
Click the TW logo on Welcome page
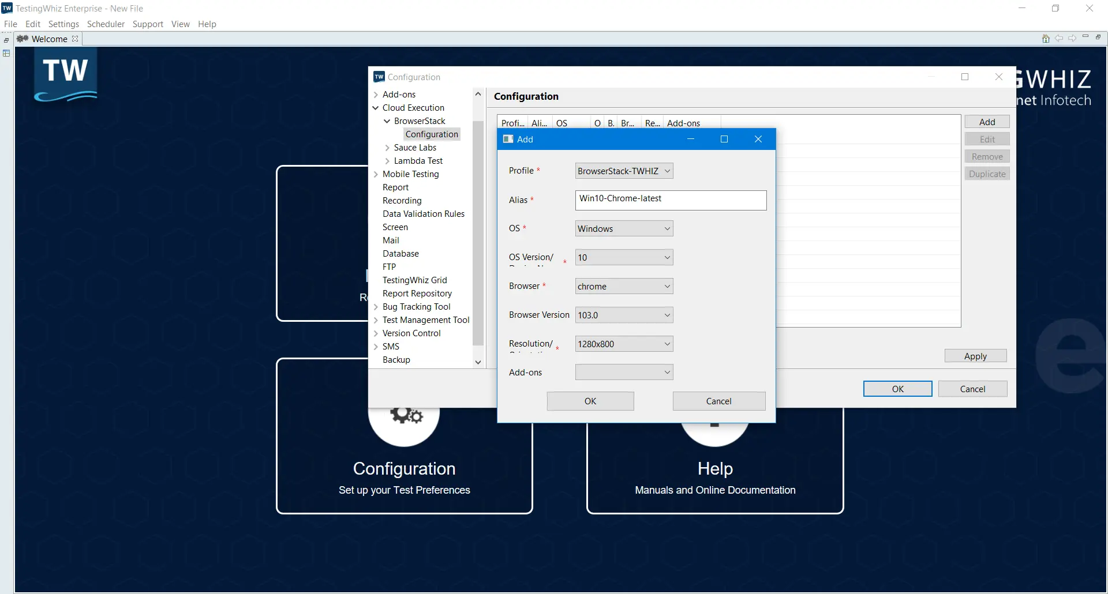point(65,75)
